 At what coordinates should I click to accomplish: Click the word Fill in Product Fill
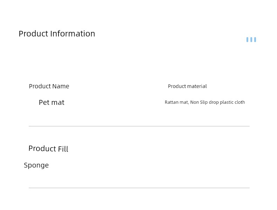[63, 149]
